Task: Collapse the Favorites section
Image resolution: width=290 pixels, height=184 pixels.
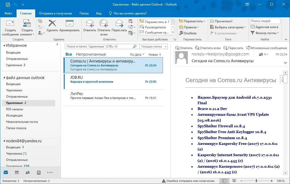Action: 4,45
